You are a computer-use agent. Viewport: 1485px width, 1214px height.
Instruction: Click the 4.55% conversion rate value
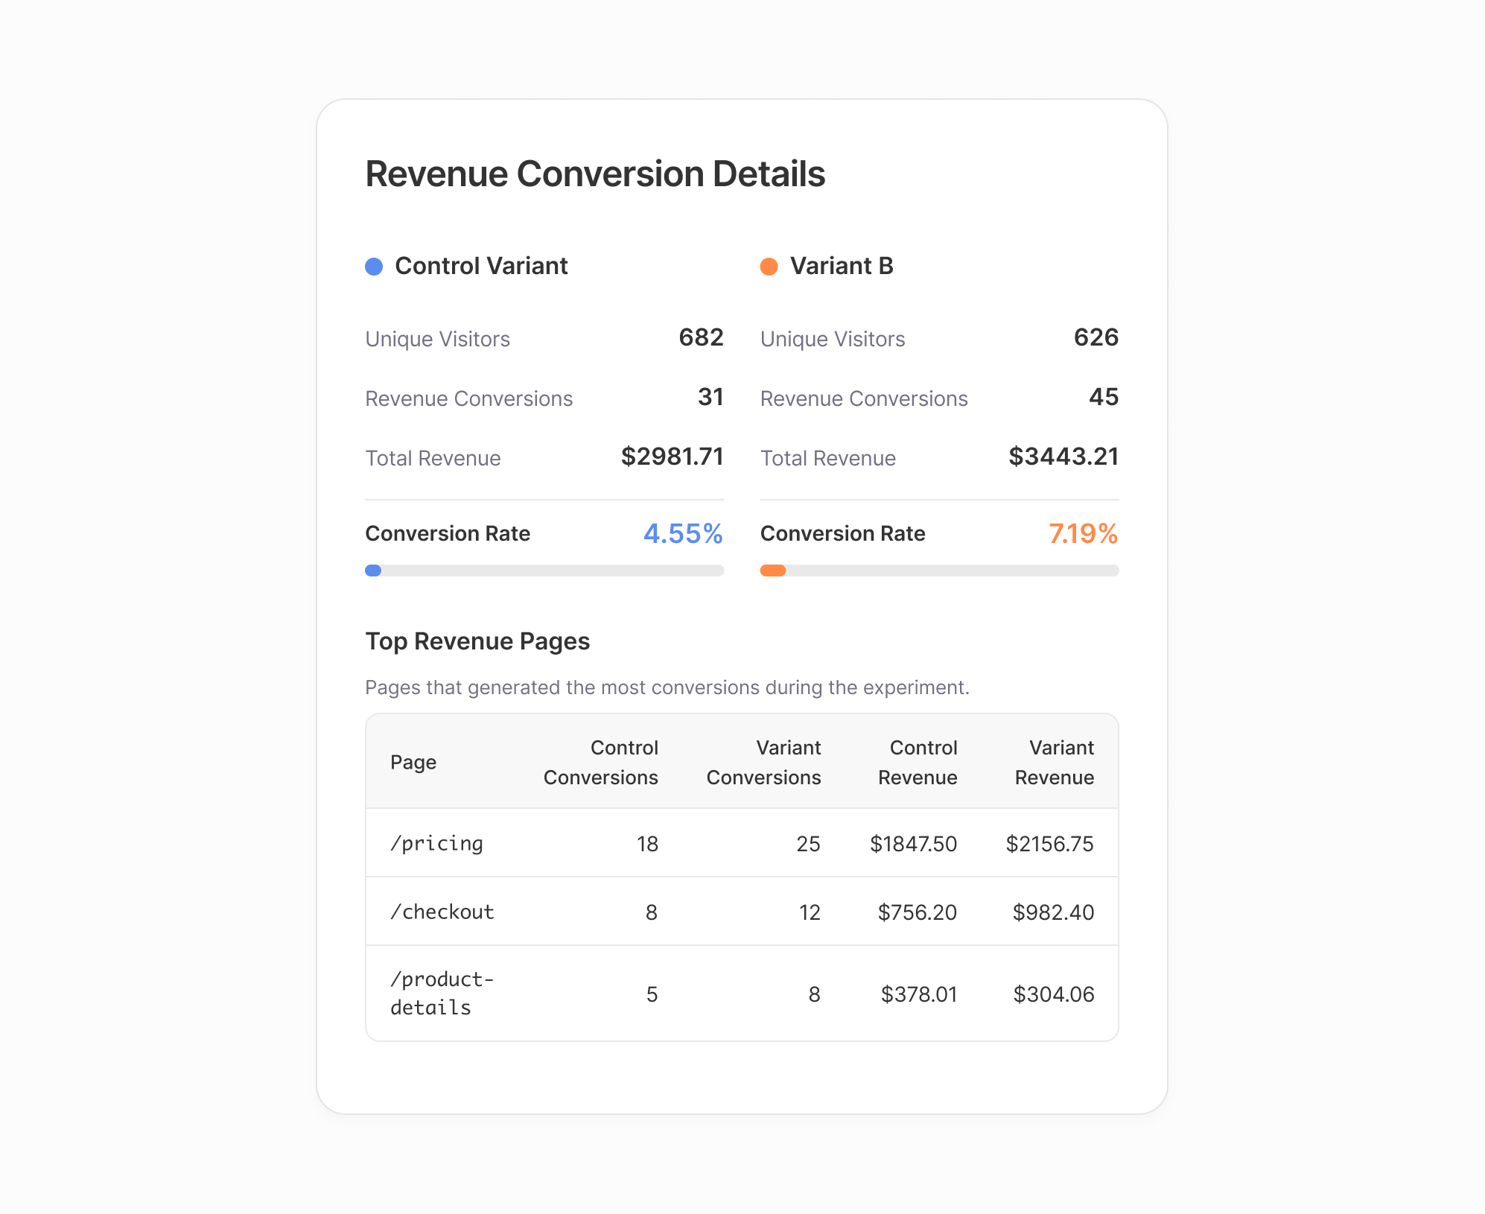[x=683, y=533]
